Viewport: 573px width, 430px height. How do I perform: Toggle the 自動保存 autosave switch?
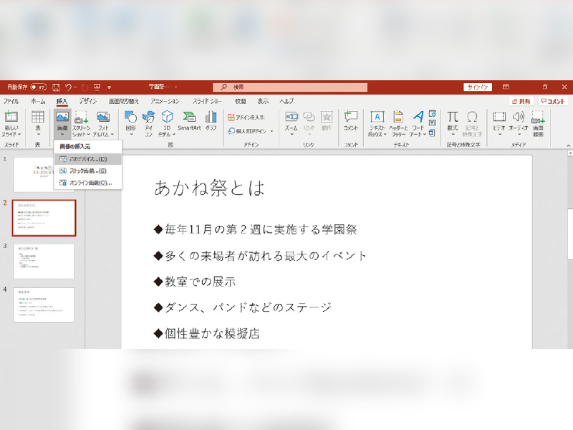(37, 87)
